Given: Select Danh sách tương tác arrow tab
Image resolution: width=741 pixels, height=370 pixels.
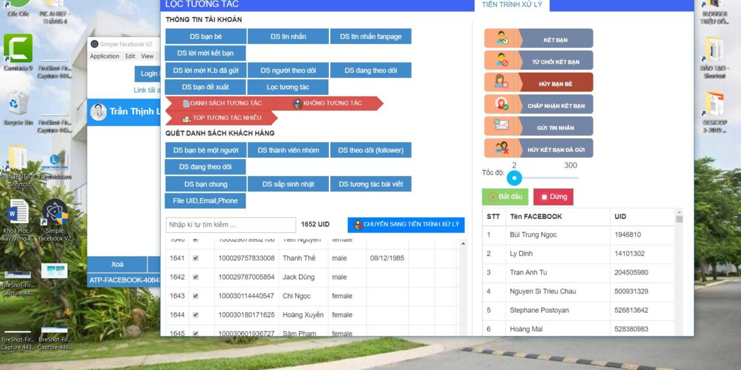Looking at the screenshot, I should click(x=221, y=103).
